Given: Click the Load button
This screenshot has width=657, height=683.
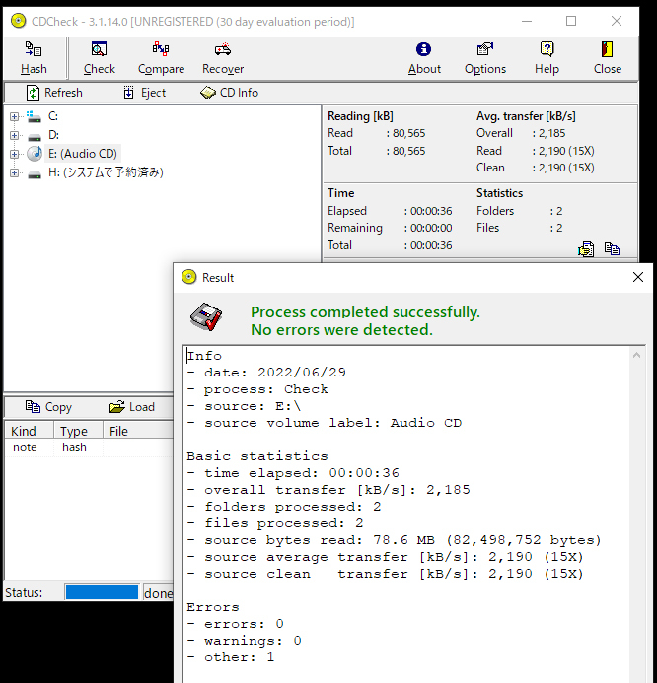Looking at the screenshot, I should [132, 407].
